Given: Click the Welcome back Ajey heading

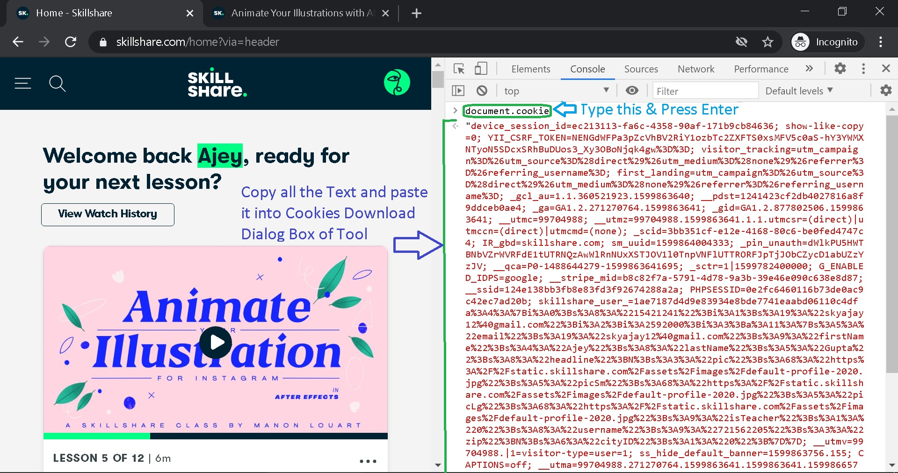Looking at the screenshot, I should 196,169.
